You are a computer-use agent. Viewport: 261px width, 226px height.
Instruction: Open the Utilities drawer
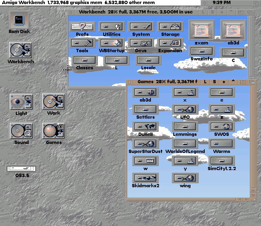point(111,27)
